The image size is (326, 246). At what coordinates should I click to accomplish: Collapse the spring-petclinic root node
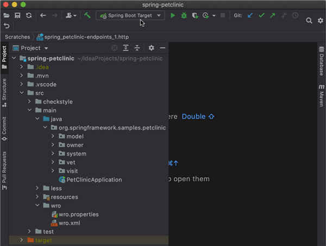[14, 59]
